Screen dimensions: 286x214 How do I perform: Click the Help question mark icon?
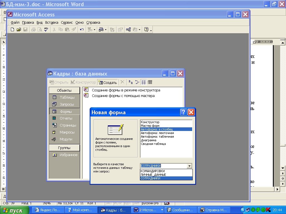click(x=146, y=30)
